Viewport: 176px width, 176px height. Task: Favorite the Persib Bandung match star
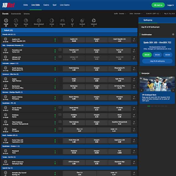[134, 68]
